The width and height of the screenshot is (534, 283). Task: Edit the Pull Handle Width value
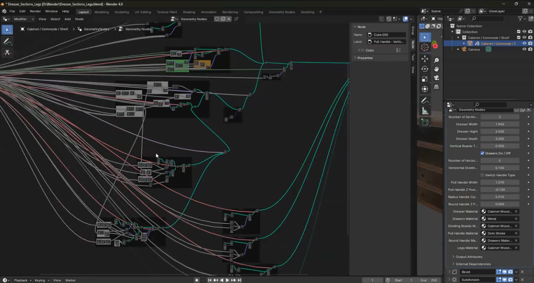tap(500, 182)
